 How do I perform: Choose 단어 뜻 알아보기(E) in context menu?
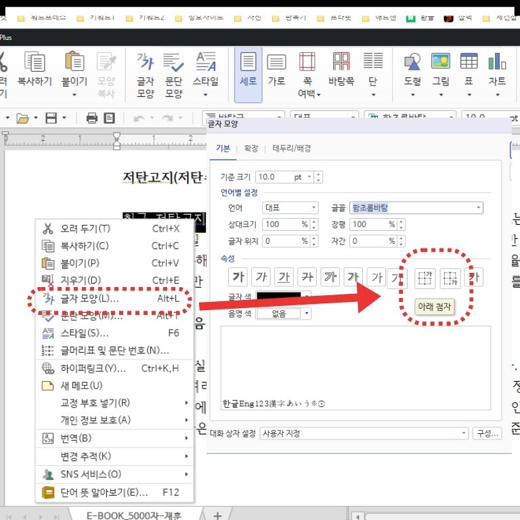114,492
